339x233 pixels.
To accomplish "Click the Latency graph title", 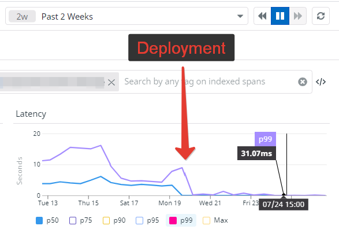I will 31,114.
